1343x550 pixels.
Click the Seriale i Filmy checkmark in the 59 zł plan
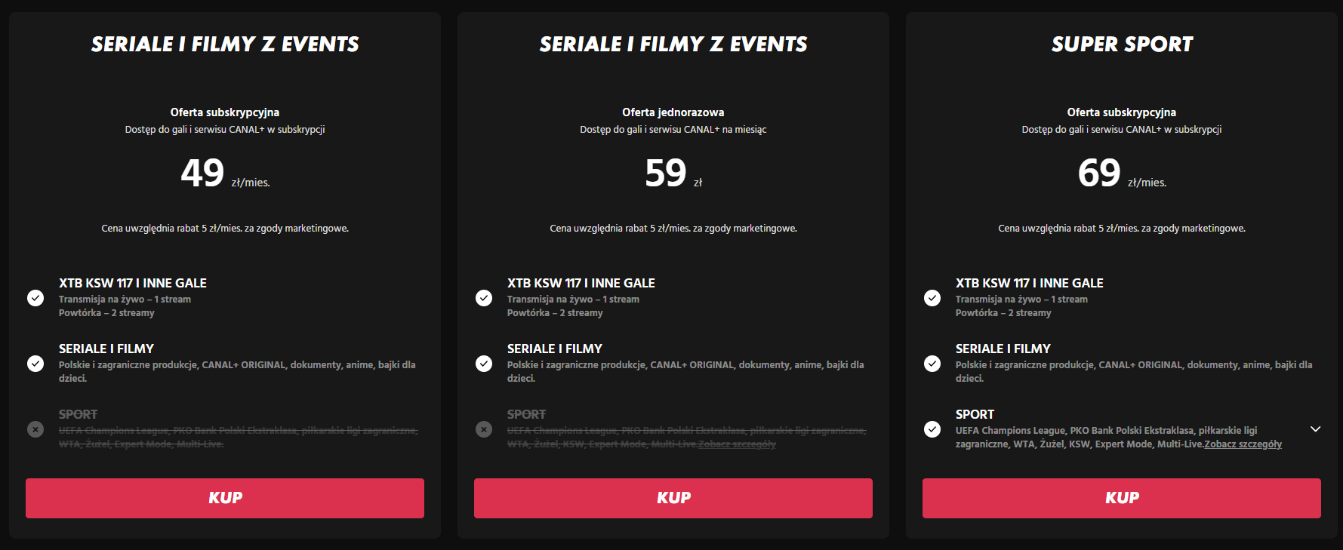point(484,364)
